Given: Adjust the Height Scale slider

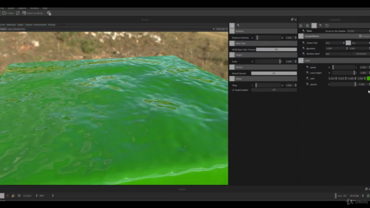Looking at the screenshot, I should click(268, 62).
